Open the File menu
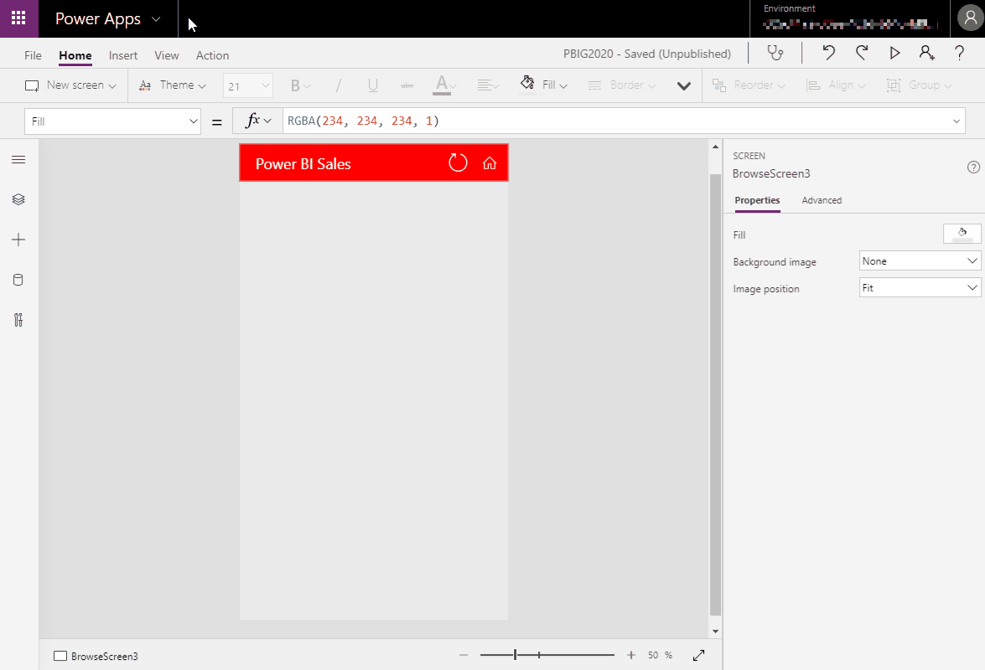985x670 pixels. tap(33, 55)
